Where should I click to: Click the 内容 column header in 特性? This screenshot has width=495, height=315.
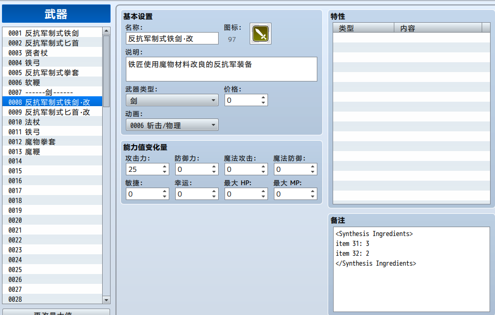438,28
